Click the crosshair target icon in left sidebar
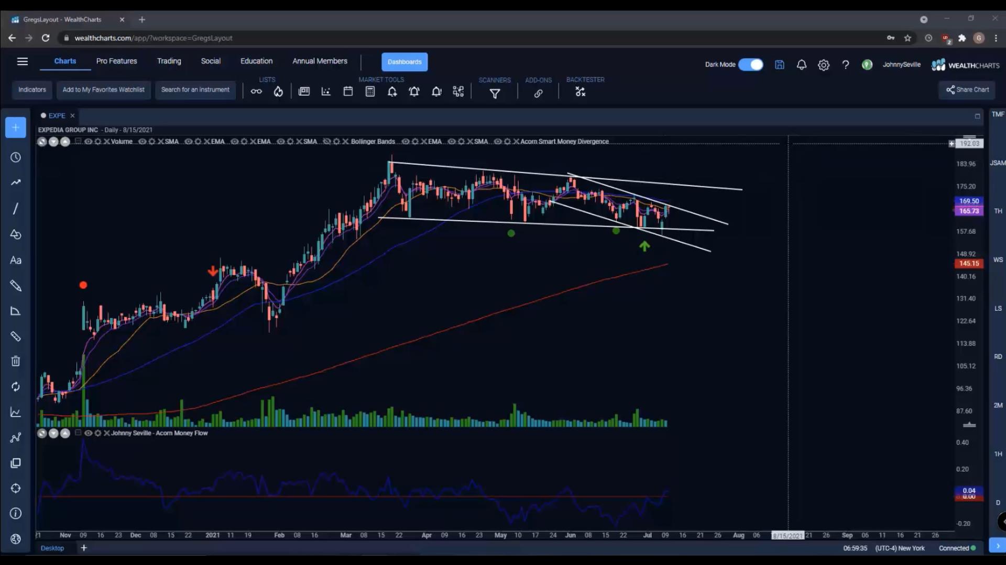Viewport: 1006px width, 565px height. [x=16, y=488]
